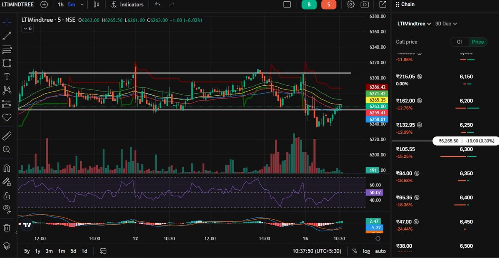Open the candlestick chart type dropdown
The width and height of the screenshot is (499, 258).
pos(97,5)
